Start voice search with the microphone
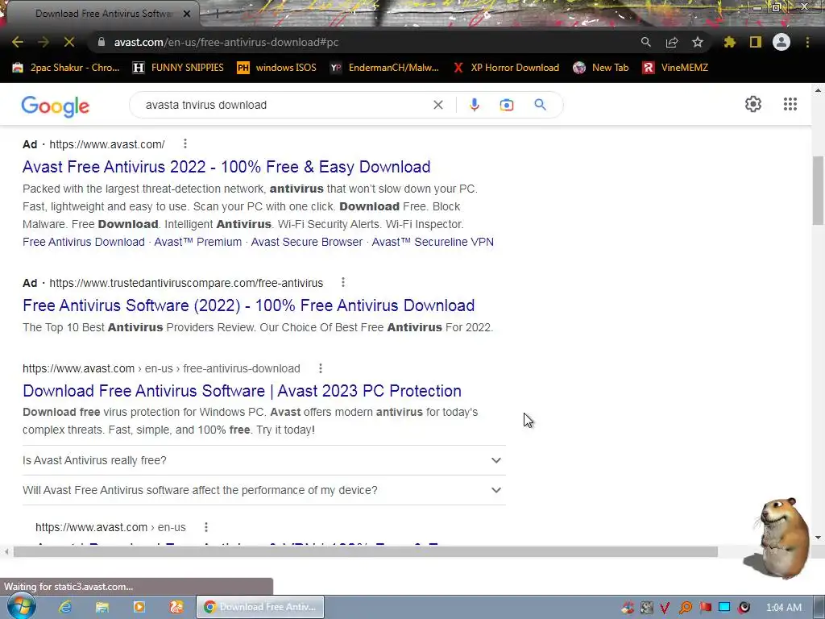 click(474, 105)
